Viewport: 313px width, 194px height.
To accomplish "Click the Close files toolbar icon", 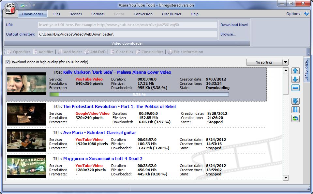I will pos(112,52).
